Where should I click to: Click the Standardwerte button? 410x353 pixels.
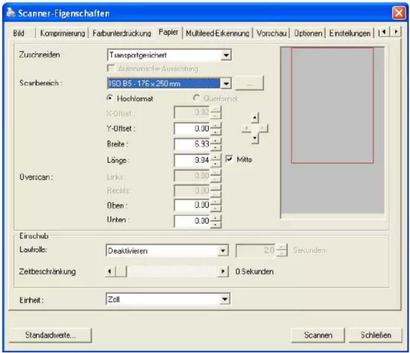tap(50, 335)
